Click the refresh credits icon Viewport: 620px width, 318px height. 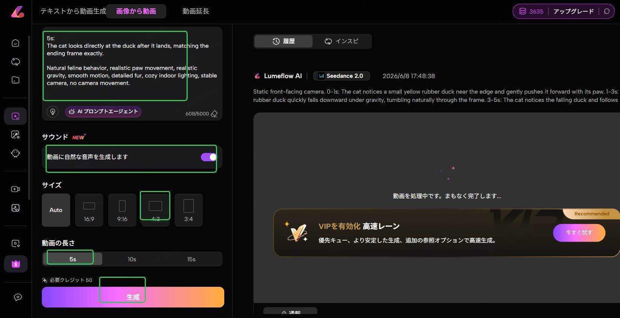click(x=607, y=11)
